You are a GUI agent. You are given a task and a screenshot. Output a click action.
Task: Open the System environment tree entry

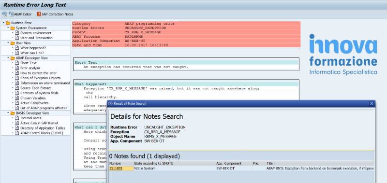click(x=36, y=33)
